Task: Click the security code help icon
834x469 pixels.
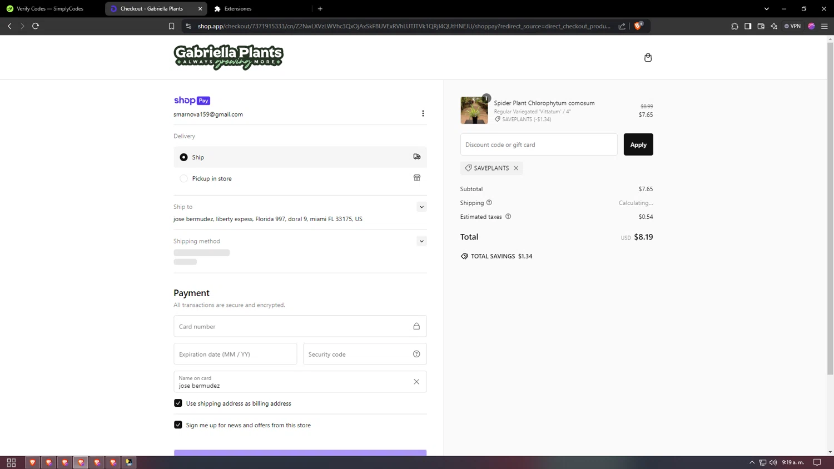Action: [416, 354]
